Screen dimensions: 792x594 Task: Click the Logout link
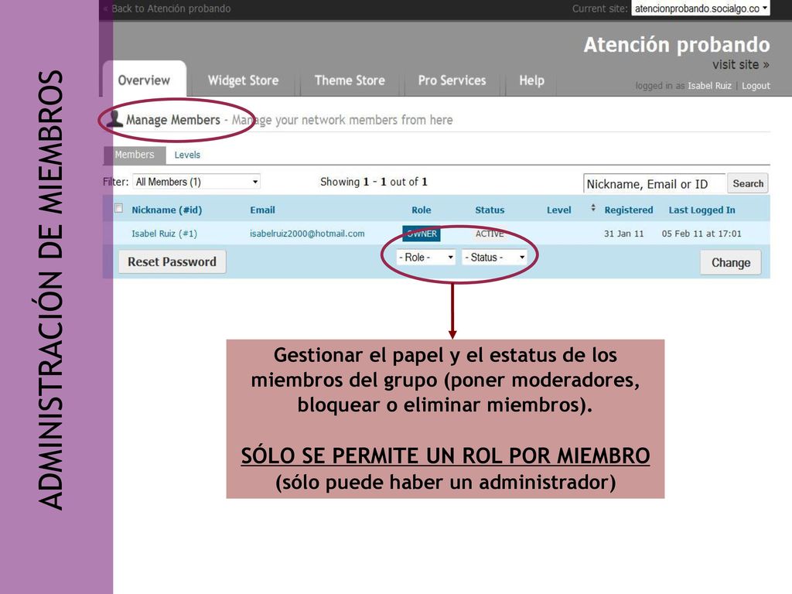point(756,86)
